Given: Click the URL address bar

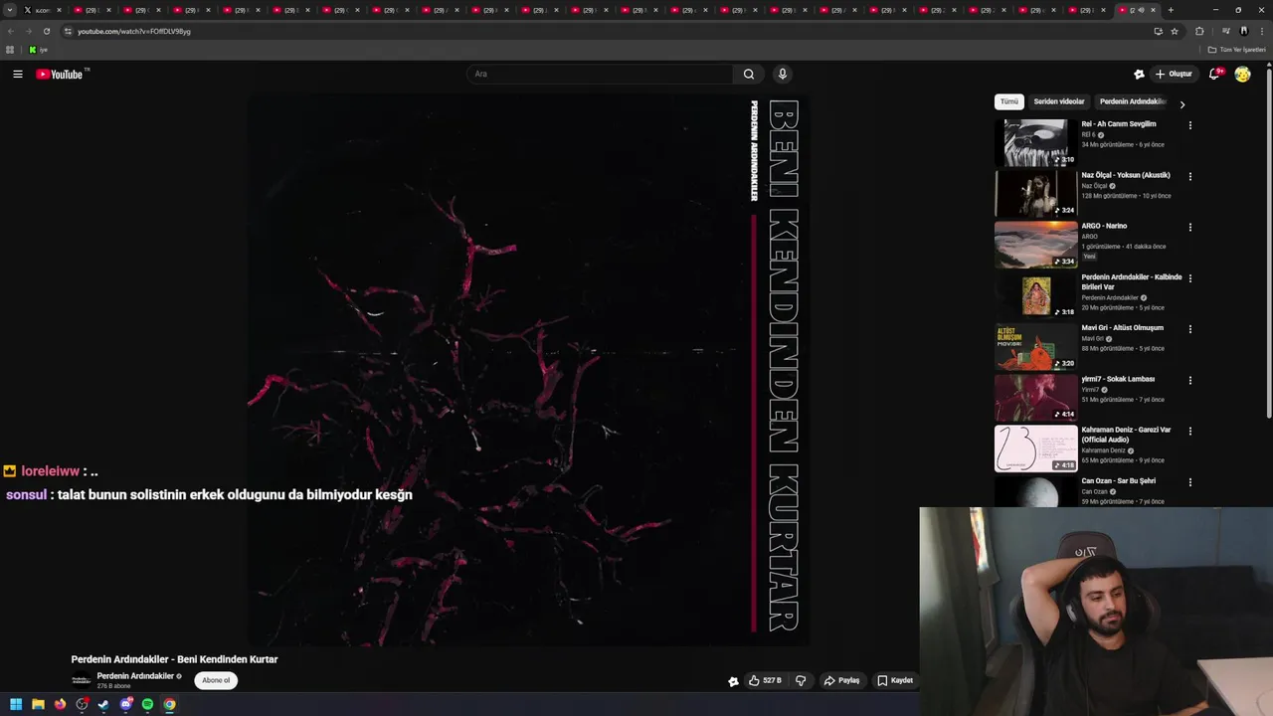Looking at the screenshot, I should 597,31.
